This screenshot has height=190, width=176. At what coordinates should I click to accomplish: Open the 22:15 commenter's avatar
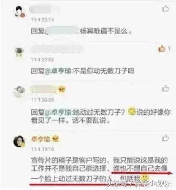[19, 11]
